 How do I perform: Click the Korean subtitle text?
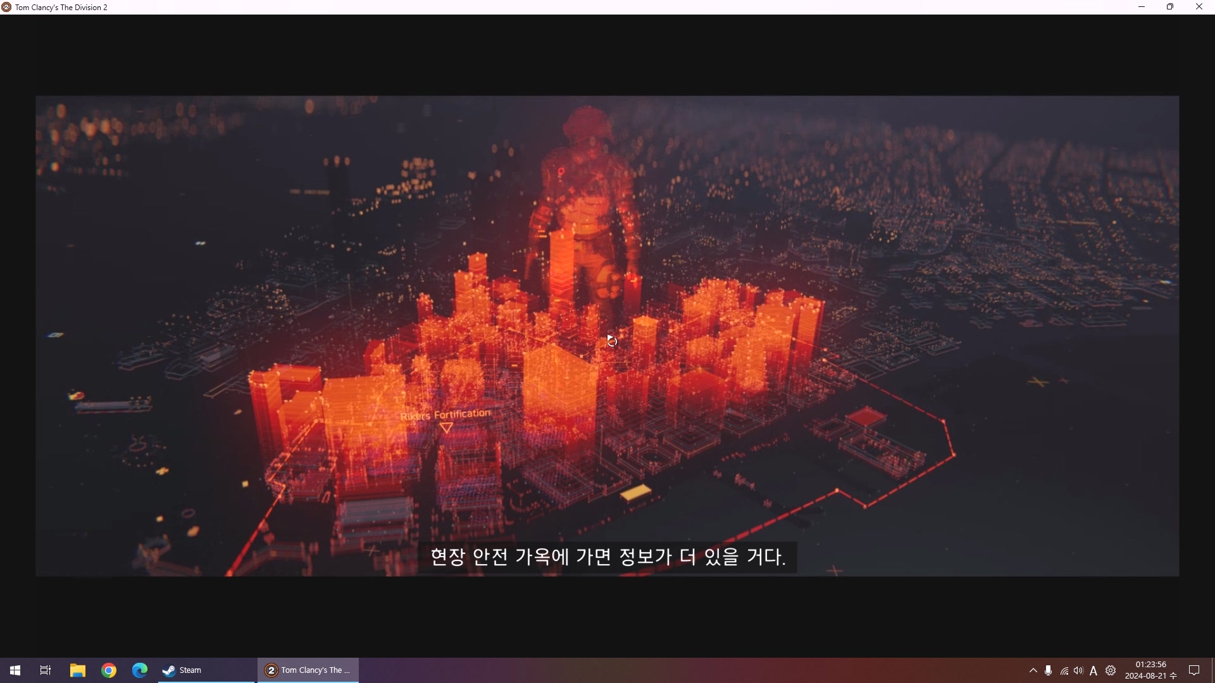[607, 557]
